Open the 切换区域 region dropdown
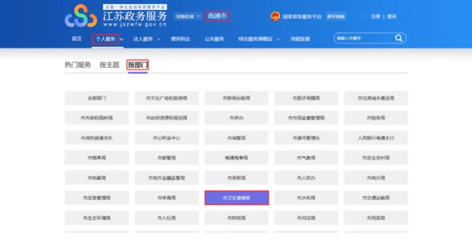Image resolution: width=472 pixels, height=240 pixels. 188,17
